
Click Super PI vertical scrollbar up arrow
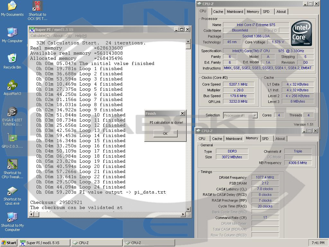(188, 41)
